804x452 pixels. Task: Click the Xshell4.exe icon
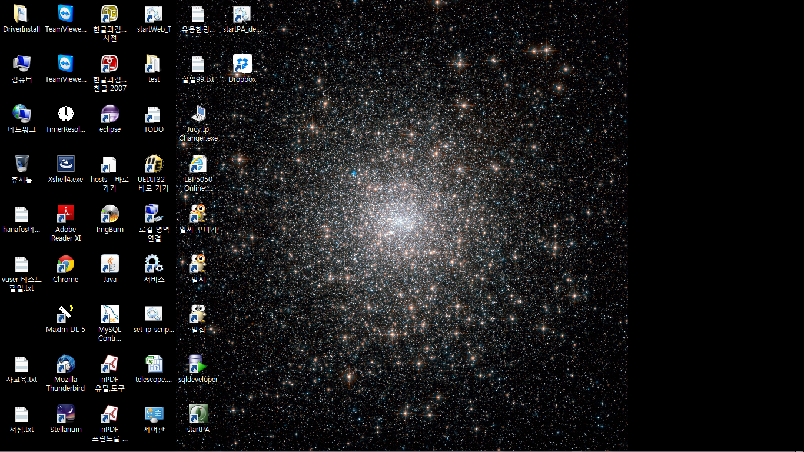tap(65, 164)
